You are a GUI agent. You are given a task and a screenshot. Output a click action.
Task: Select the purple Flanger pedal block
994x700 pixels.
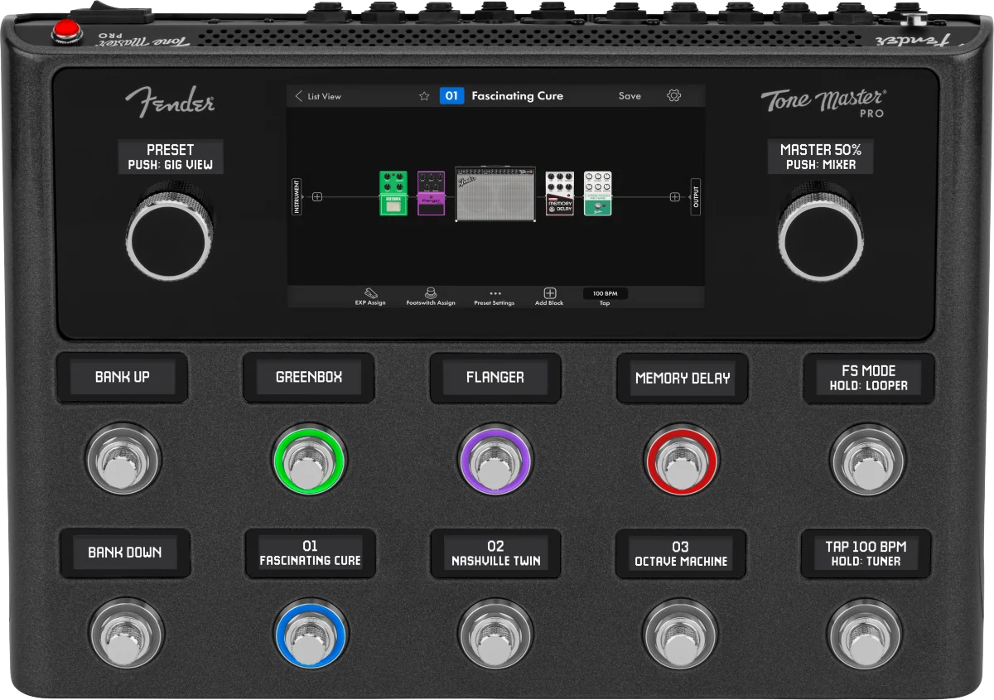tap(431, 193)
